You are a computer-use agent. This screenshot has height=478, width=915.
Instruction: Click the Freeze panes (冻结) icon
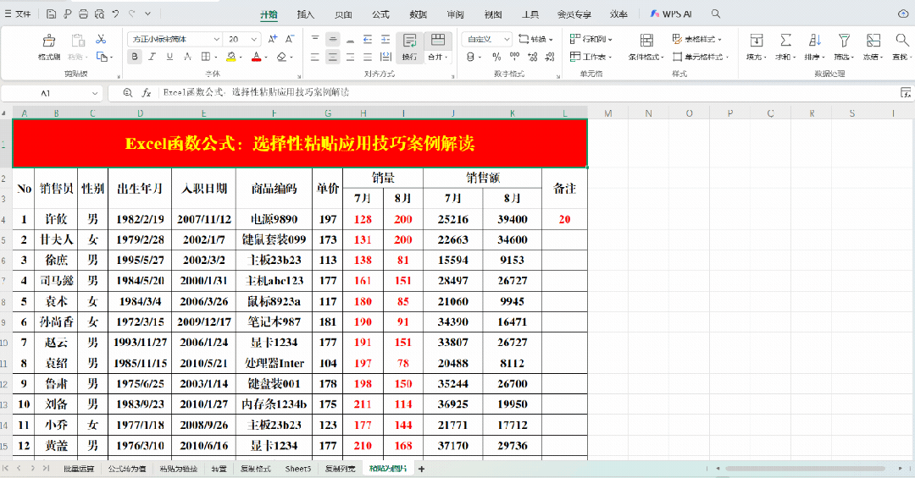pyautogui.click(x=873, y=41)
